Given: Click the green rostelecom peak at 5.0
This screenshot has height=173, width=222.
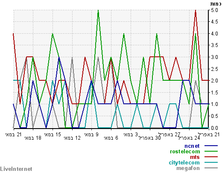Looking at the screenshot, I should 98,11.
